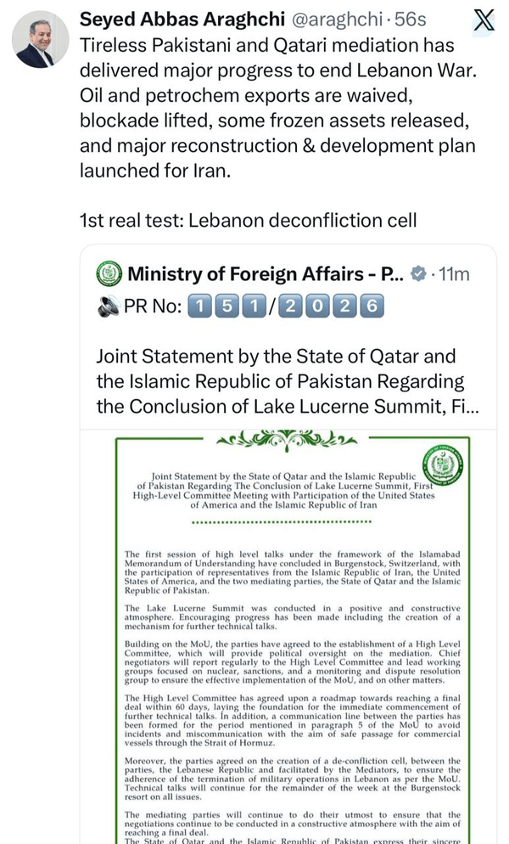509x844 pixels.
Task: Open the Ministry of Foreign Affairs avatar
Action: [x=109, y=273]
